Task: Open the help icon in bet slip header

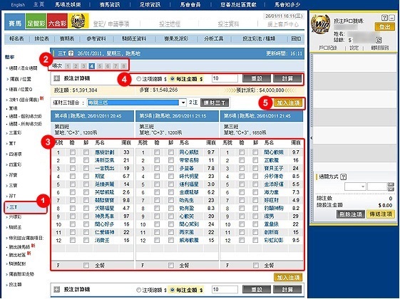Action: pyautogui.click(x=384, y=18)
